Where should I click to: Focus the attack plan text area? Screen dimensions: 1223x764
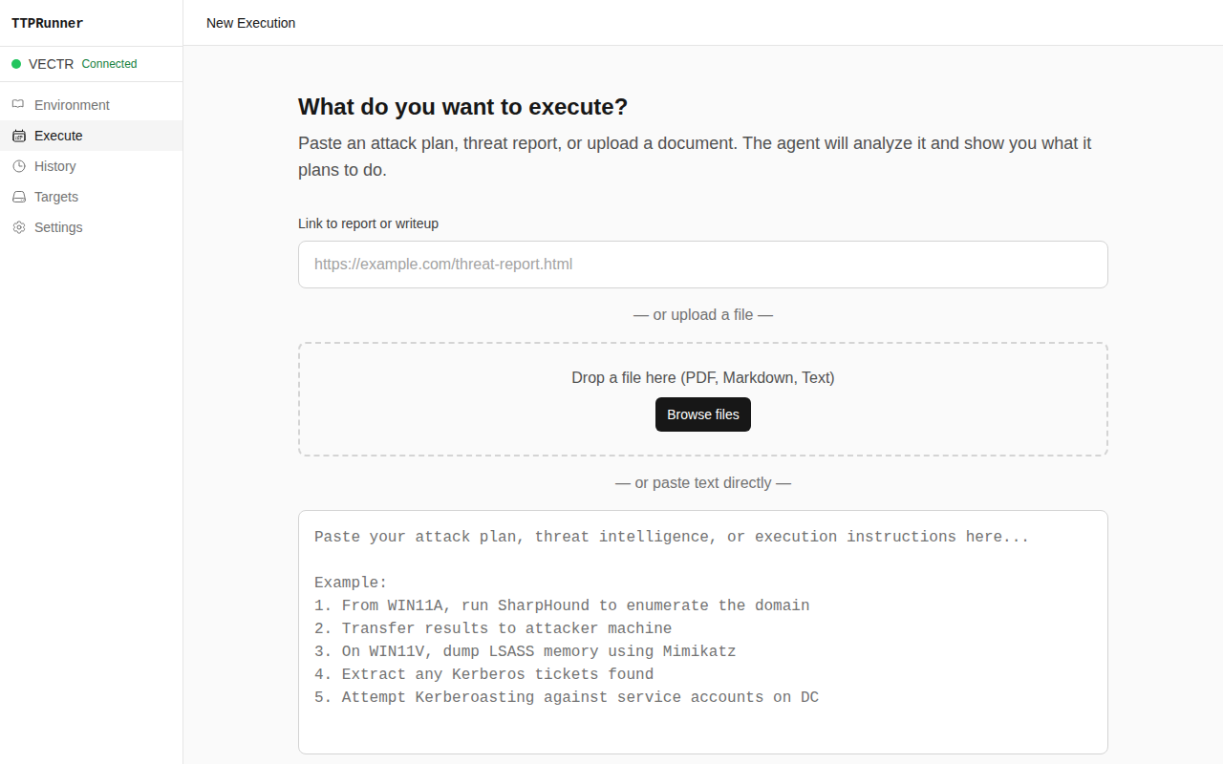(703, 632)
